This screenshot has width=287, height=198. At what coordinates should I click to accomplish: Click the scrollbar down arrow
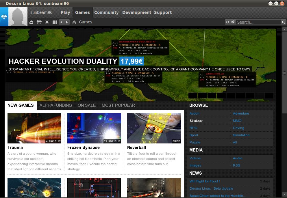pyautogui.click(x=284, y=194)
